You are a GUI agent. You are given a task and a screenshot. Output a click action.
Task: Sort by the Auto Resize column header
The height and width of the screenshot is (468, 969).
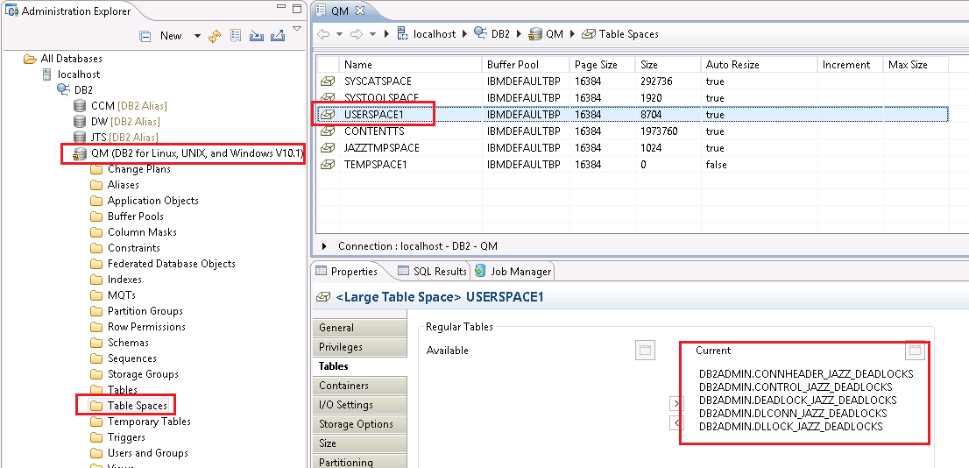pos(759,64)
